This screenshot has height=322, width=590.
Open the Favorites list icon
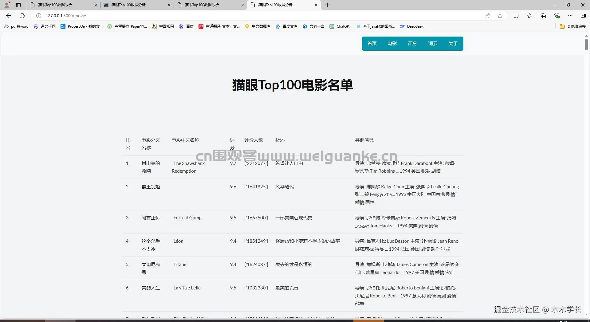pos(530,16)
